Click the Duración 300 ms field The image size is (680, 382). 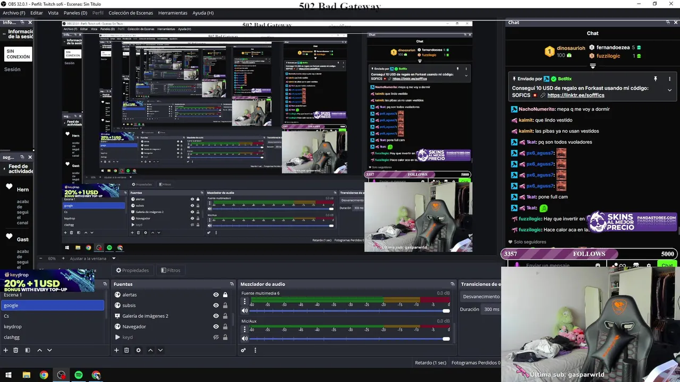[491, 309]
